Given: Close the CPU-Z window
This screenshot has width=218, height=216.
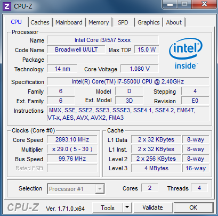Looking at the screenshot, I should [x=205, y=4].
